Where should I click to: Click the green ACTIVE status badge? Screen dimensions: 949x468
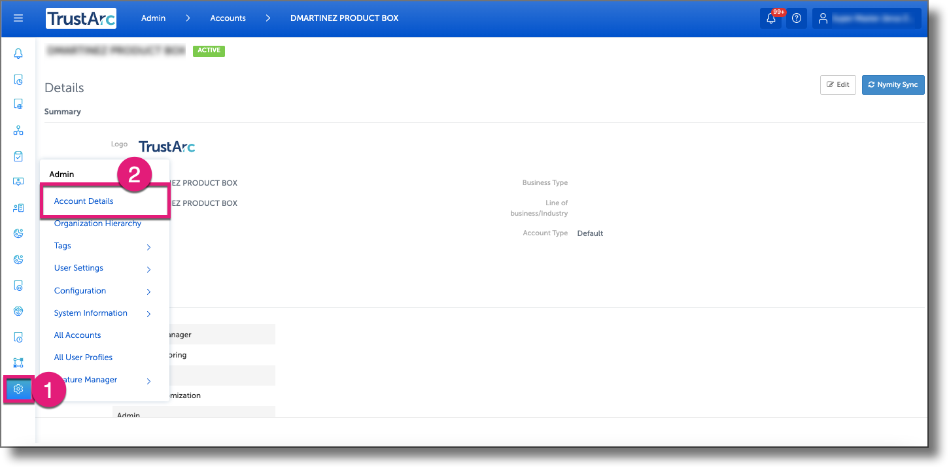[x=209, y=50]
